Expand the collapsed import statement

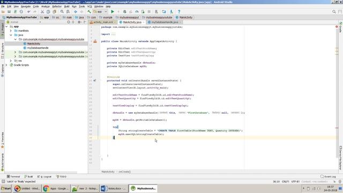click(113, 34)
